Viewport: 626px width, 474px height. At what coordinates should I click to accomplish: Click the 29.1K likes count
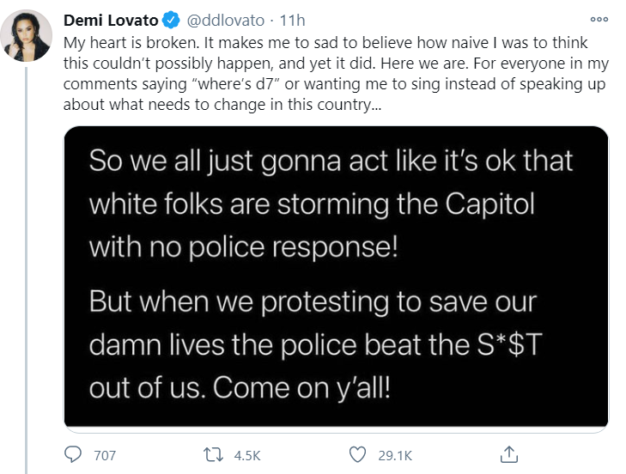[x=395, y=454]
